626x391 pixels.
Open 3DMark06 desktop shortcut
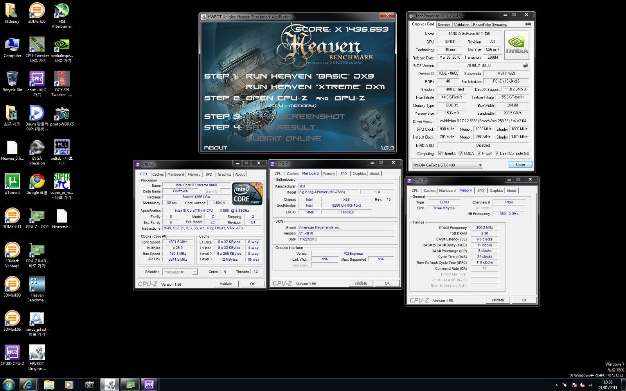pos(12,321)
